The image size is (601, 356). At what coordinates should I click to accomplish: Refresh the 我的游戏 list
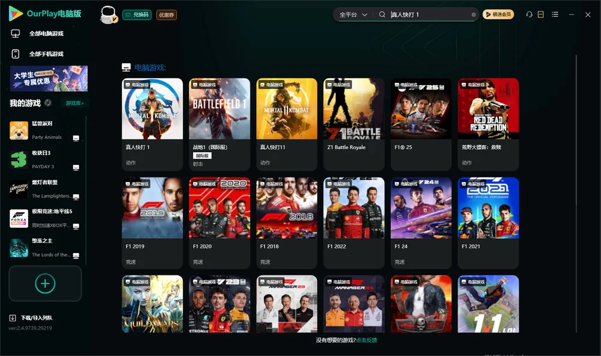[x=48, y=103]
